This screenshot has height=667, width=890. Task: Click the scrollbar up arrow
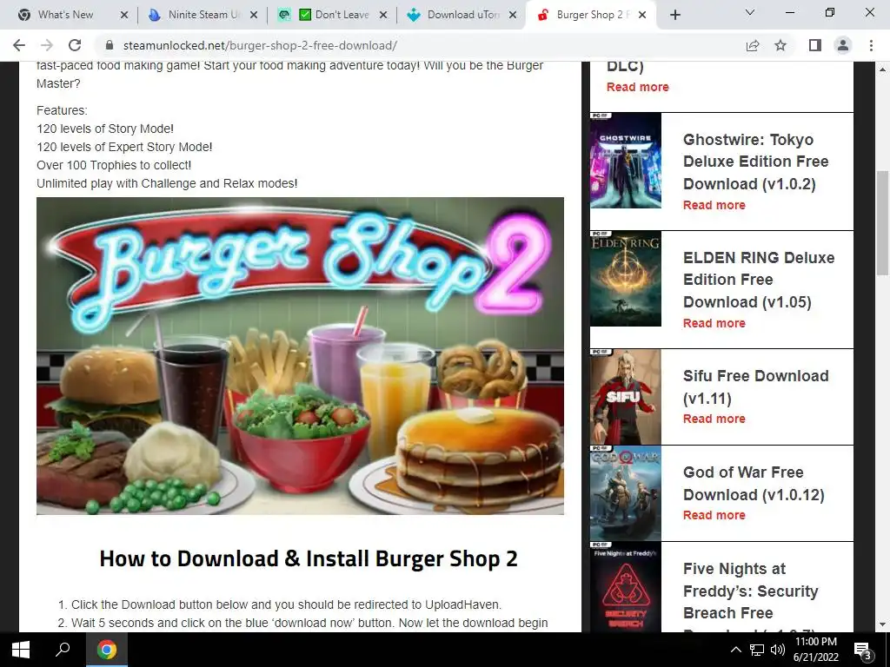coord(882,69)
